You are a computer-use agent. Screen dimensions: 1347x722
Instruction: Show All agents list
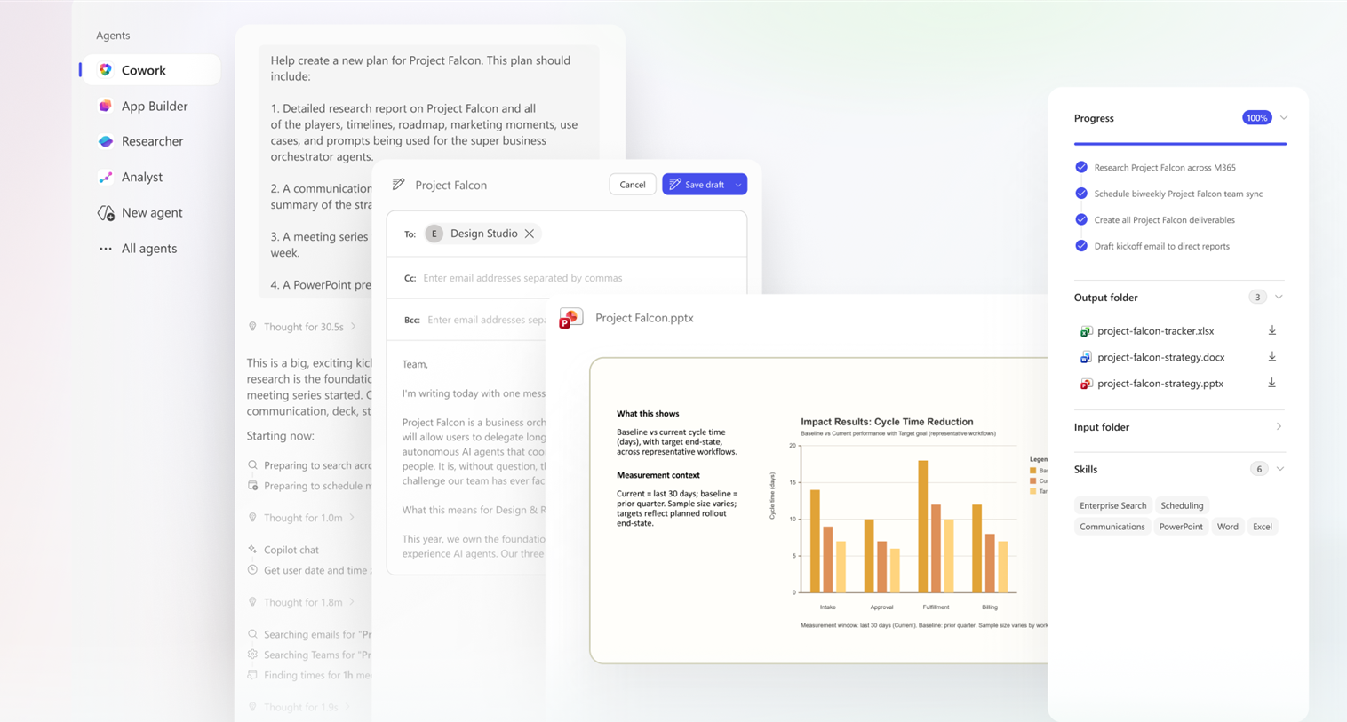click(150, 248)
